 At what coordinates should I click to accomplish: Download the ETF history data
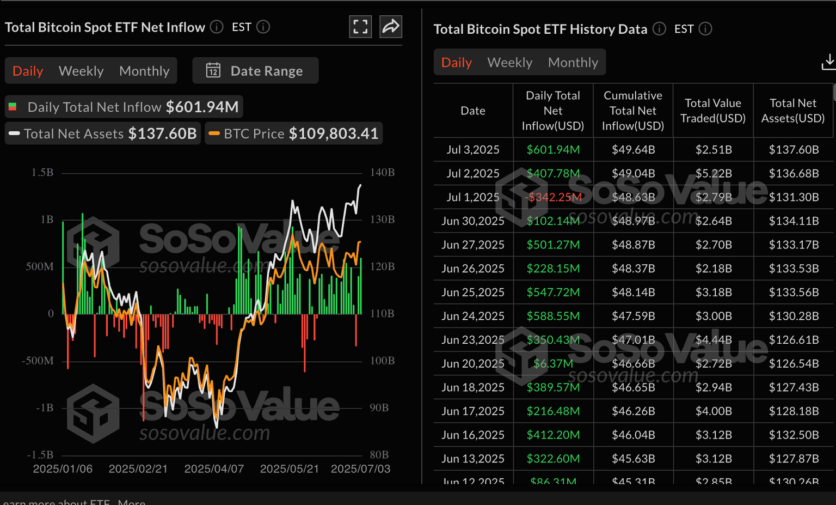[x=828, y=62]
